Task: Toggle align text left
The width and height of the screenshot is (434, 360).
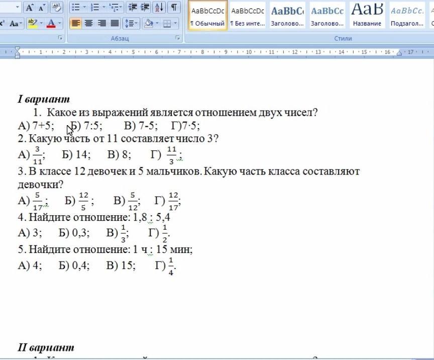Action: coord(75,23)
